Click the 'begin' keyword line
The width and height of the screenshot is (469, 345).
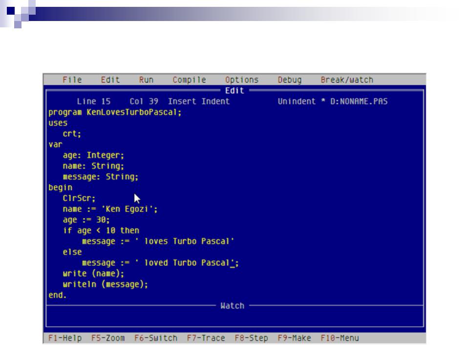[x=60, y=188]
